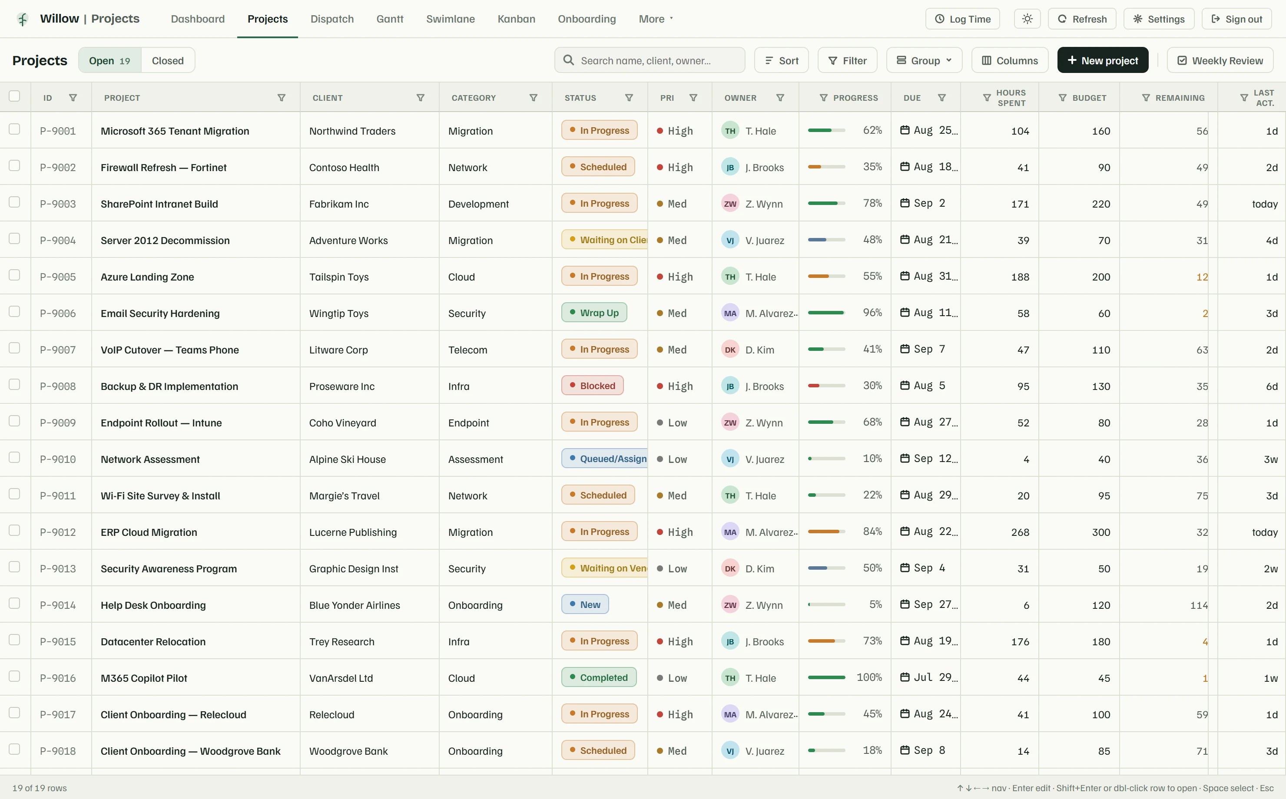Check the box for P-9012 ERP Cloud Migration
The width and height of the screenshot is (1286, 799).
pos(14,531)
